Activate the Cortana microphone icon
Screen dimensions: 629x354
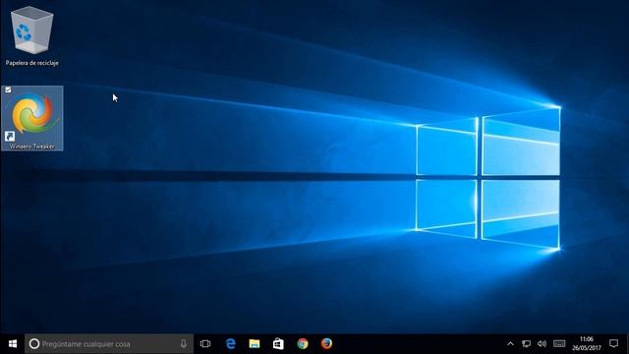tap(184, 344)
